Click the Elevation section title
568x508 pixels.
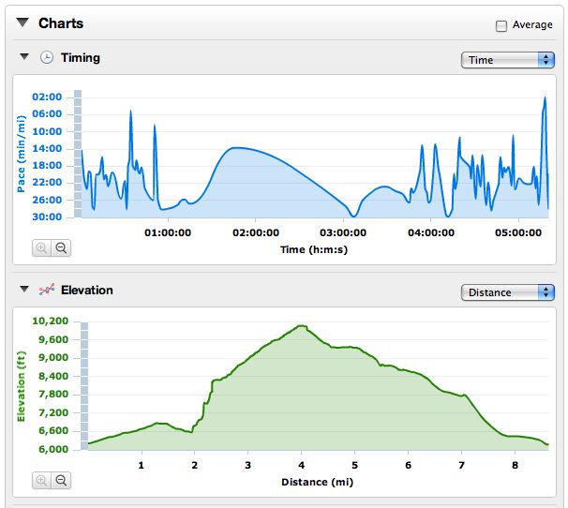pos(87,290)
